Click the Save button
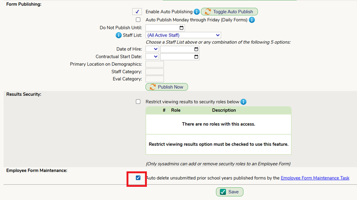The image size is (357, 200). (229, 192)
